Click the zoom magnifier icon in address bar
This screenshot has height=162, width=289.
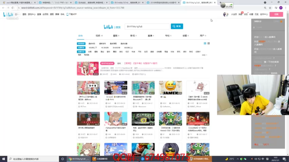point(265,8)
